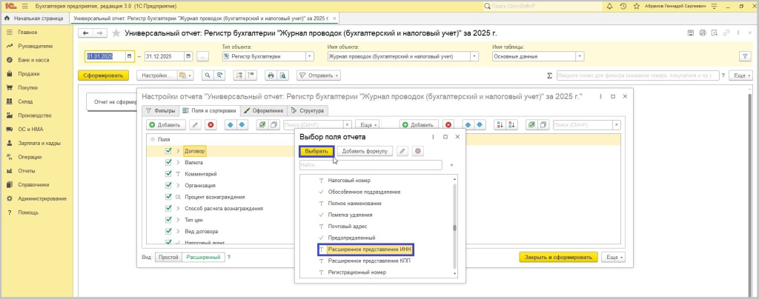Click the ascending sort icon in sorting toolbar
Viewport: 759px width, 299px height.
(499, 125)
